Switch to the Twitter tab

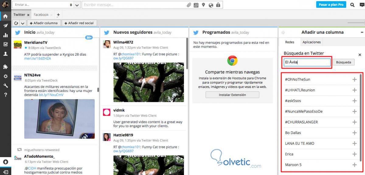[x=19, y=15]
